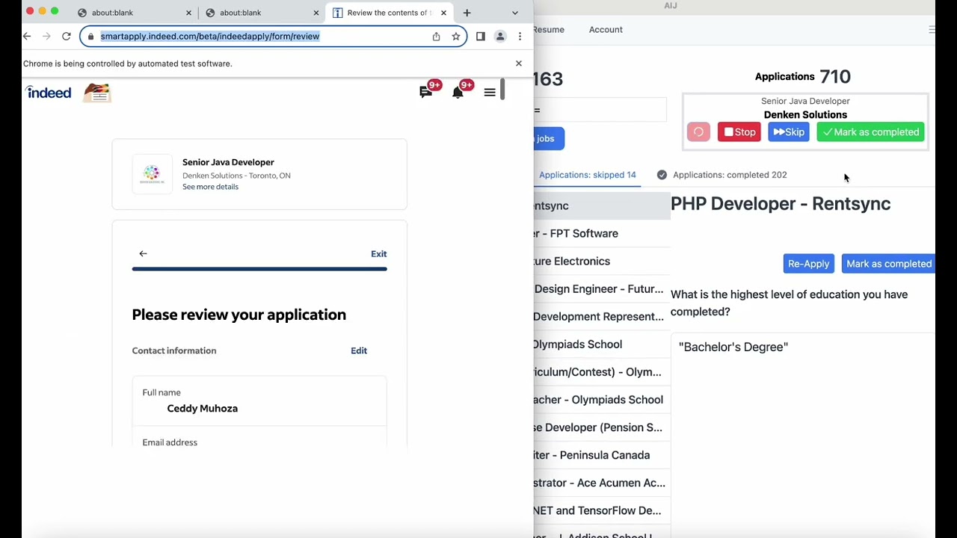This screenshot has width=957, height=538.
Task: Click See more details link
Action: coord(210,187)
